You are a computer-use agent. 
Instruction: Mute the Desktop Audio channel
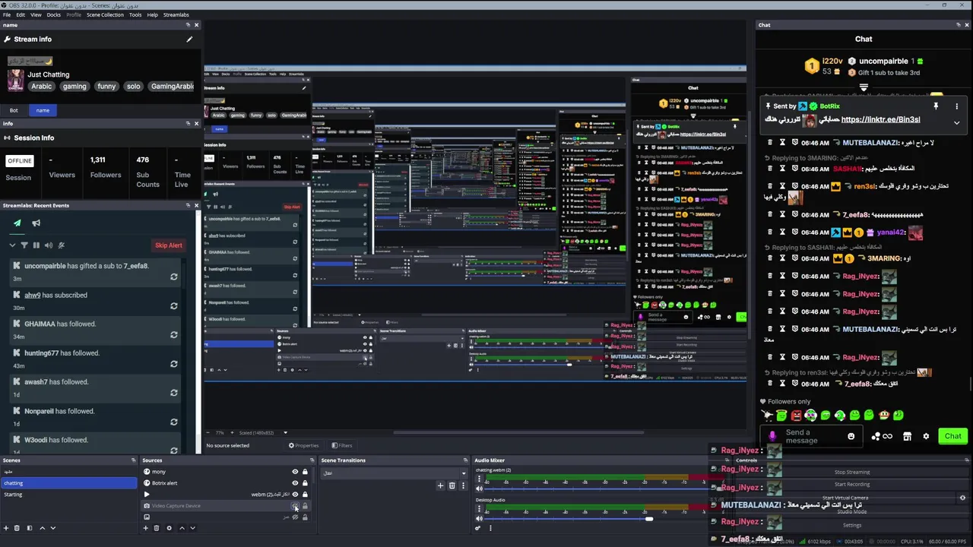coord(479,519)
